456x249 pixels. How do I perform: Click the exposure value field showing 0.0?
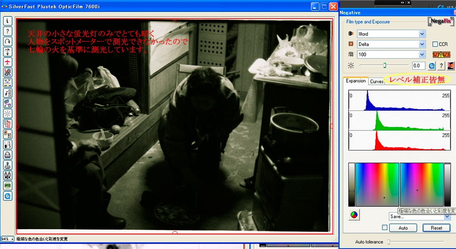click(x=419, y=66)
